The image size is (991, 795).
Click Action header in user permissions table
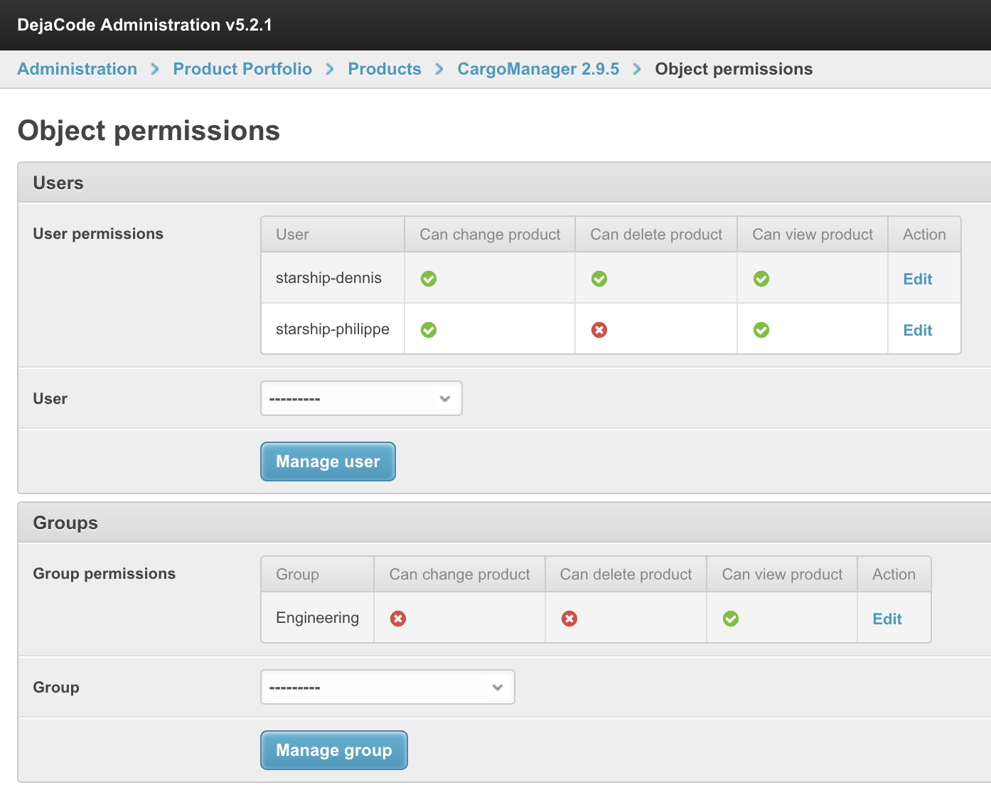924,235
